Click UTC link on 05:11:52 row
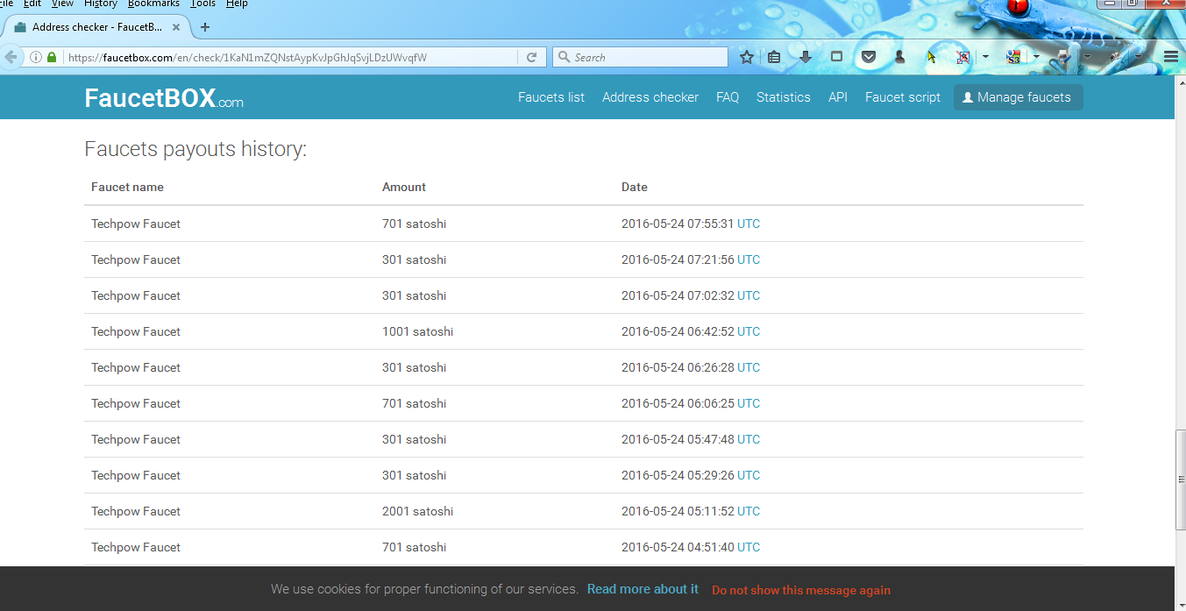The width and height of the screenshot is (1186, 611). [749, 511]
